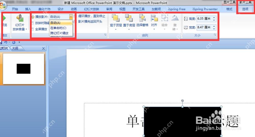Select 跨幻灯片播放 from the dropdown list
Viewport: 255px width, 137px height.
pos(61,33)
